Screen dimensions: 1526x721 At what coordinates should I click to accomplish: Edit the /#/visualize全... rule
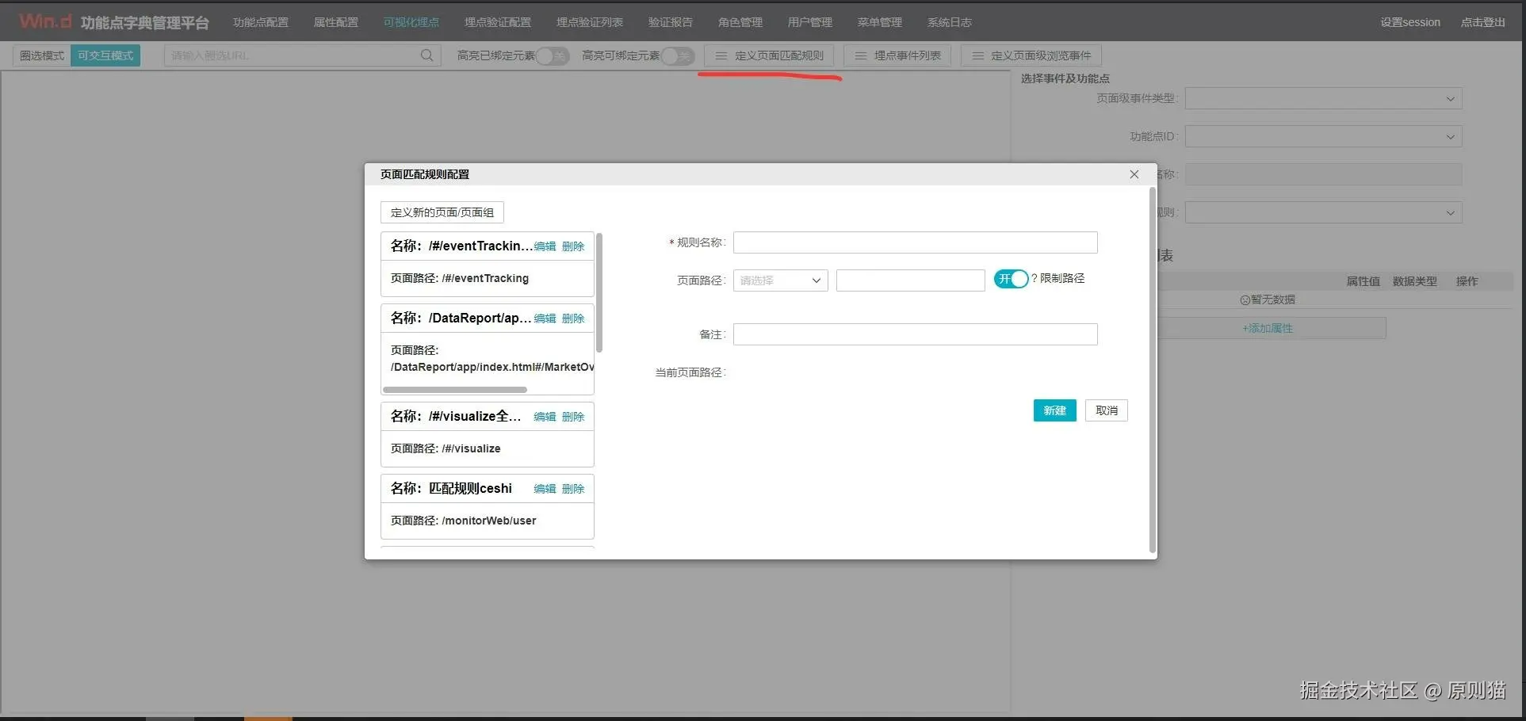click(x=545, y=417)
